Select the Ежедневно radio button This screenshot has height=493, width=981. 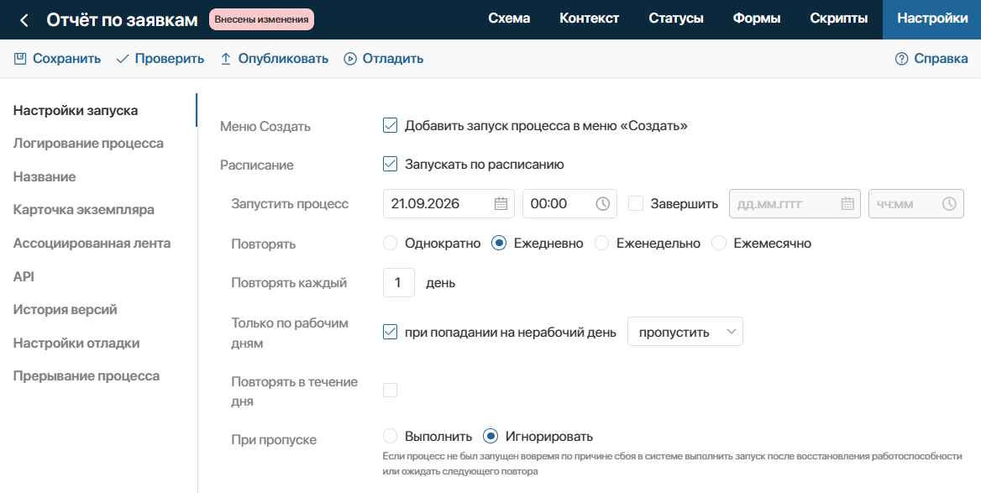499,243
